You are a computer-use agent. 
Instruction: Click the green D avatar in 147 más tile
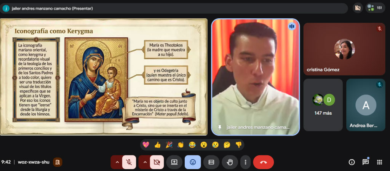click(x=329, y=100)
